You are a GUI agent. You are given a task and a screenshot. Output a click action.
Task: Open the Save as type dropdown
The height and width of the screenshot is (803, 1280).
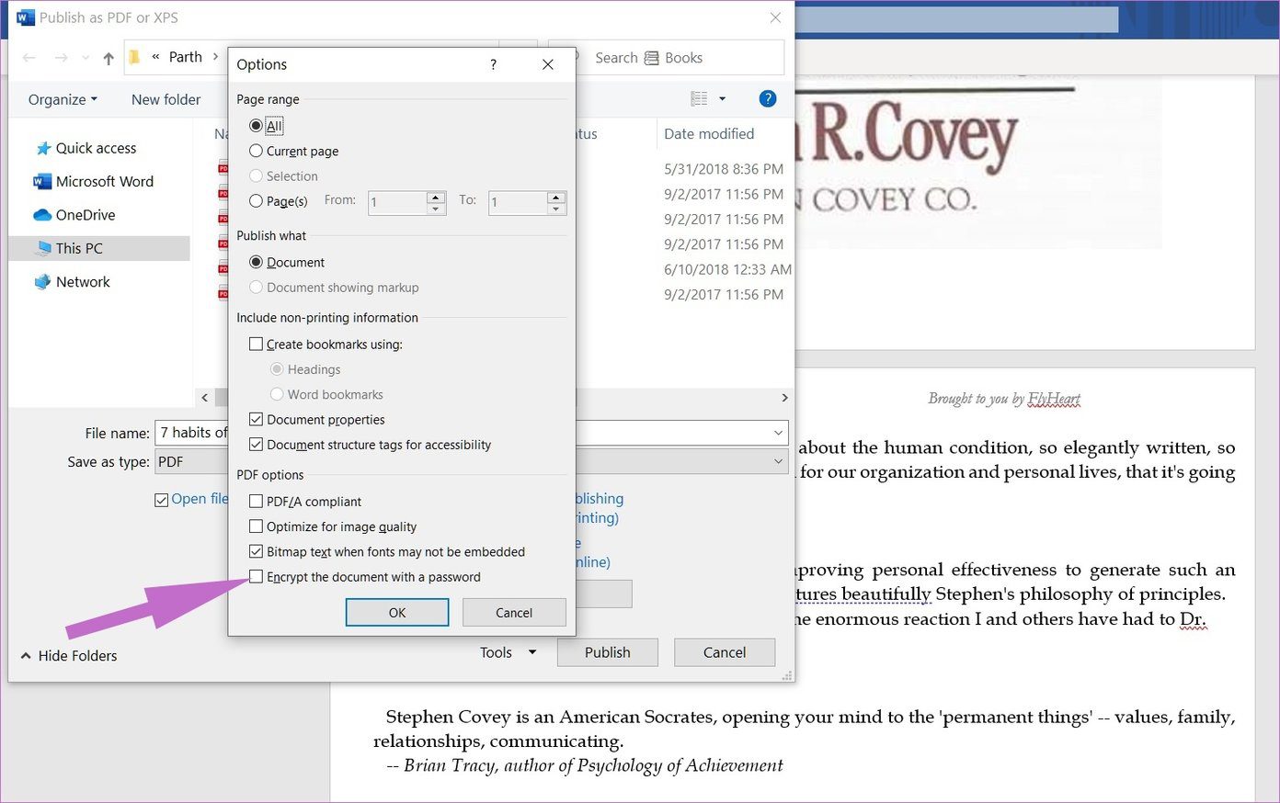coord(779,461)
